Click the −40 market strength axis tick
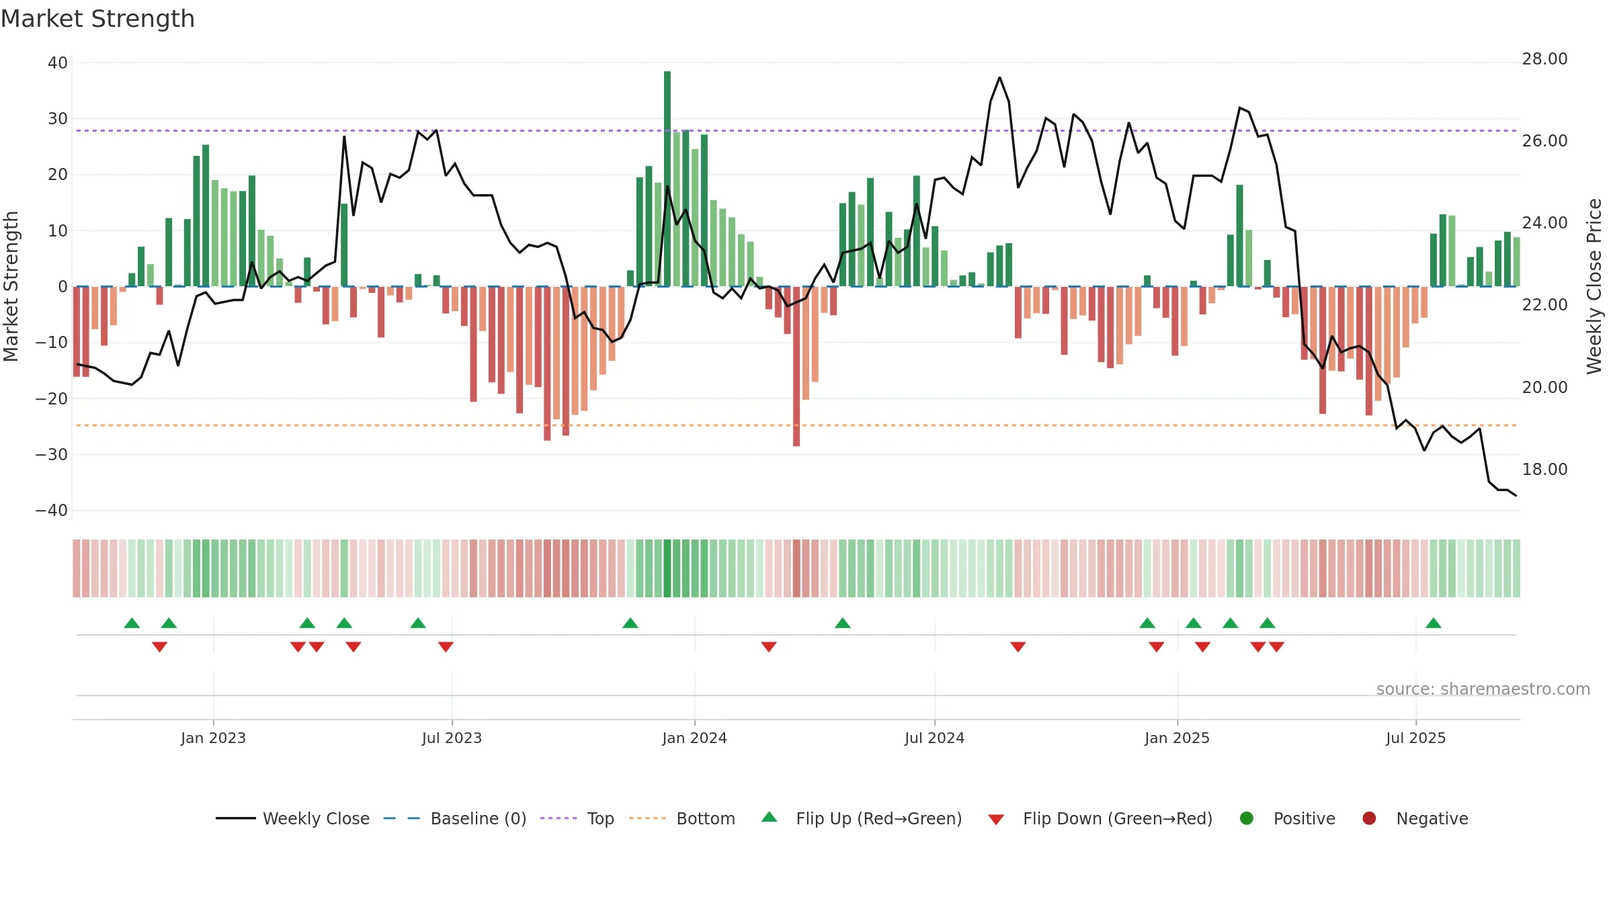Screen dimensions: 1613x907 coord(52,510)
